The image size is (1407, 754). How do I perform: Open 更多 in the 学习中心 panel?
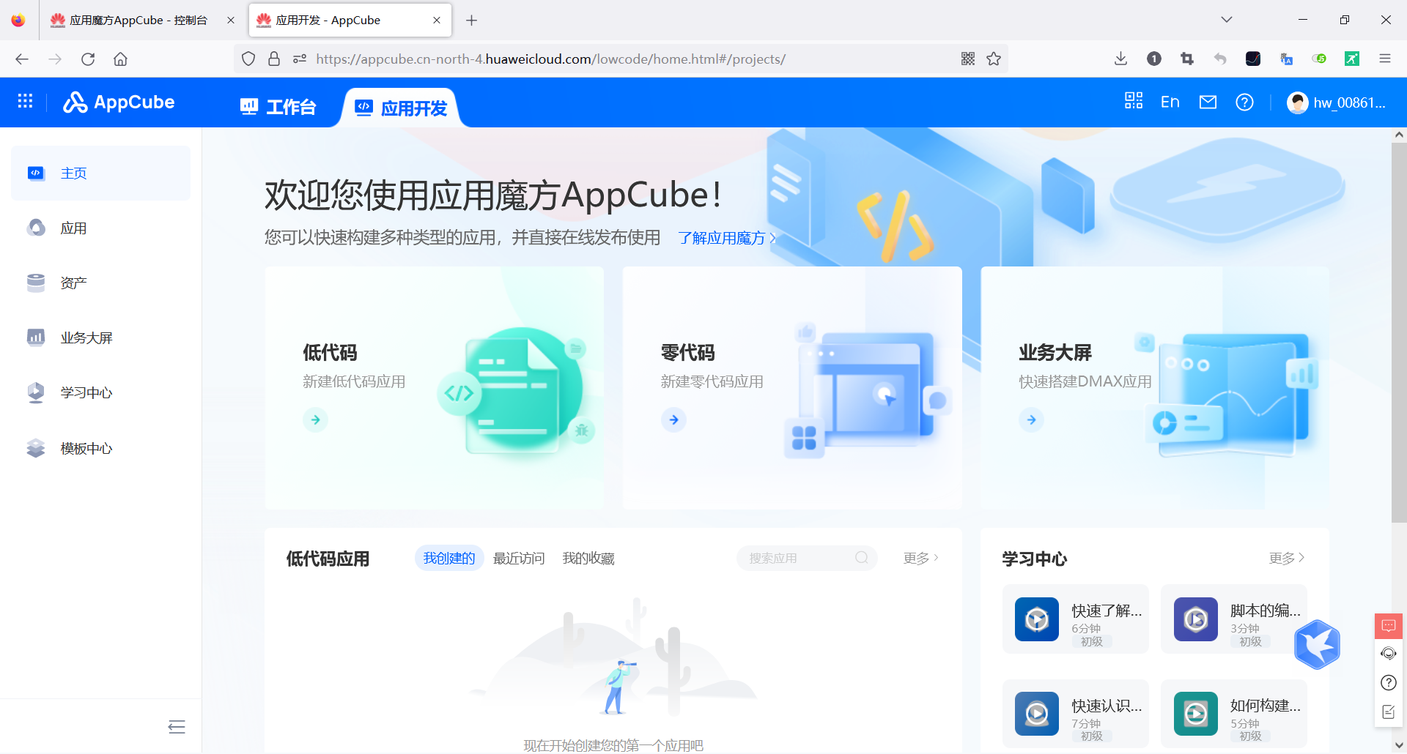1285,558
